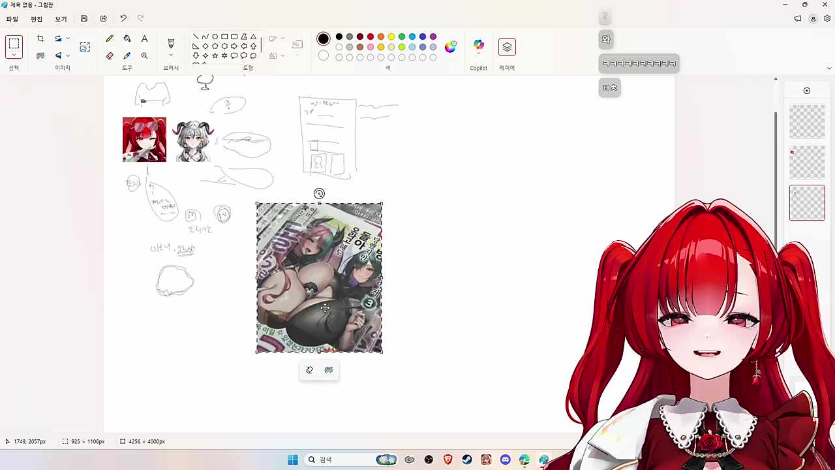Image resolution: width=835 pixels, height=470 pixels.
Task: Expand the shape fill dropdown
Action: click(x=282, y=56)
